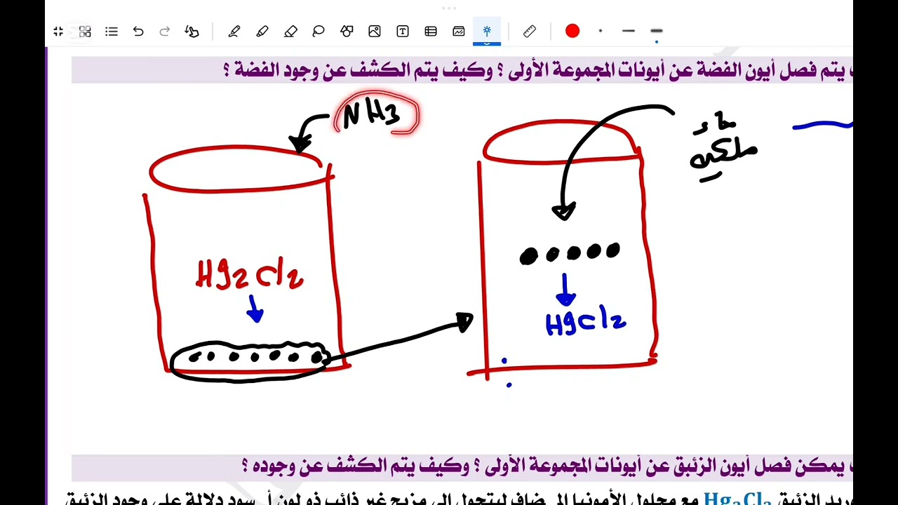Redo the undone stroke
The width and height of the screenshot is (898, 505).
click(165, 32)
